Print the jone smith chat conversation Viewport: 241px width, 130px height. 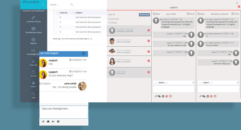coord(170,96)
